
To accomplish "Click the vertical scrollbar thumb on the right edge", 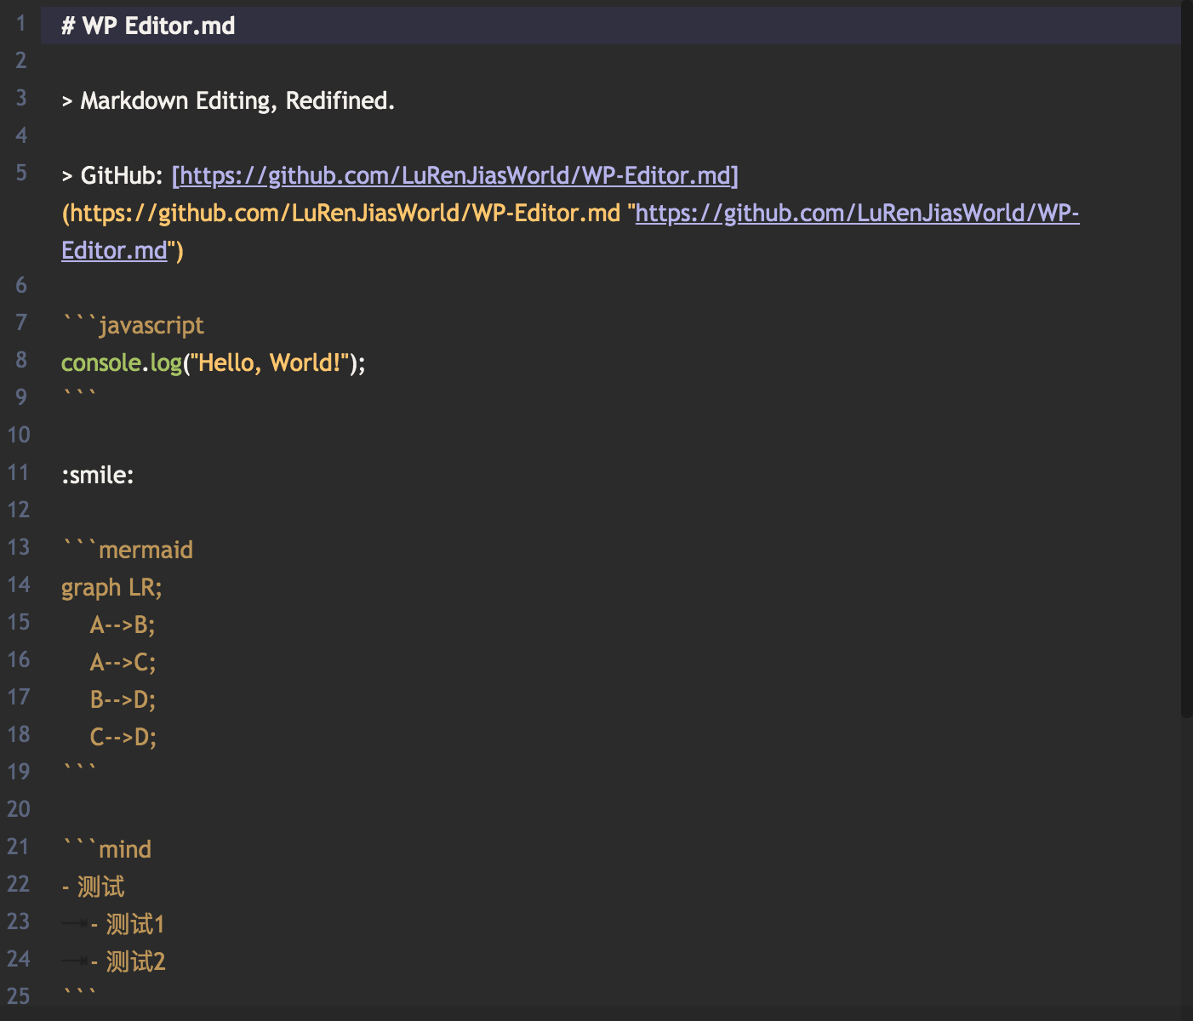I will (1187, 357).
